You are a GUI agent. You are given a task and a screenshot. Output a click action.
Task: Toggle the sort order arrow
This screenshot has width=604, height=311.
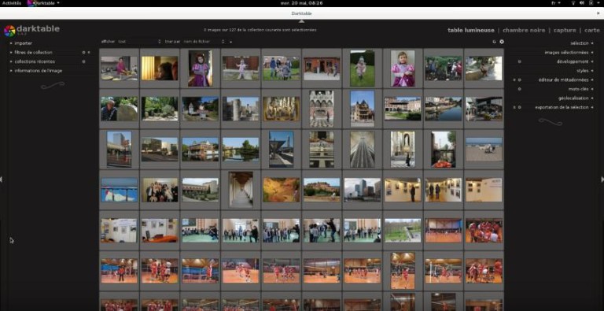(231, 42)
